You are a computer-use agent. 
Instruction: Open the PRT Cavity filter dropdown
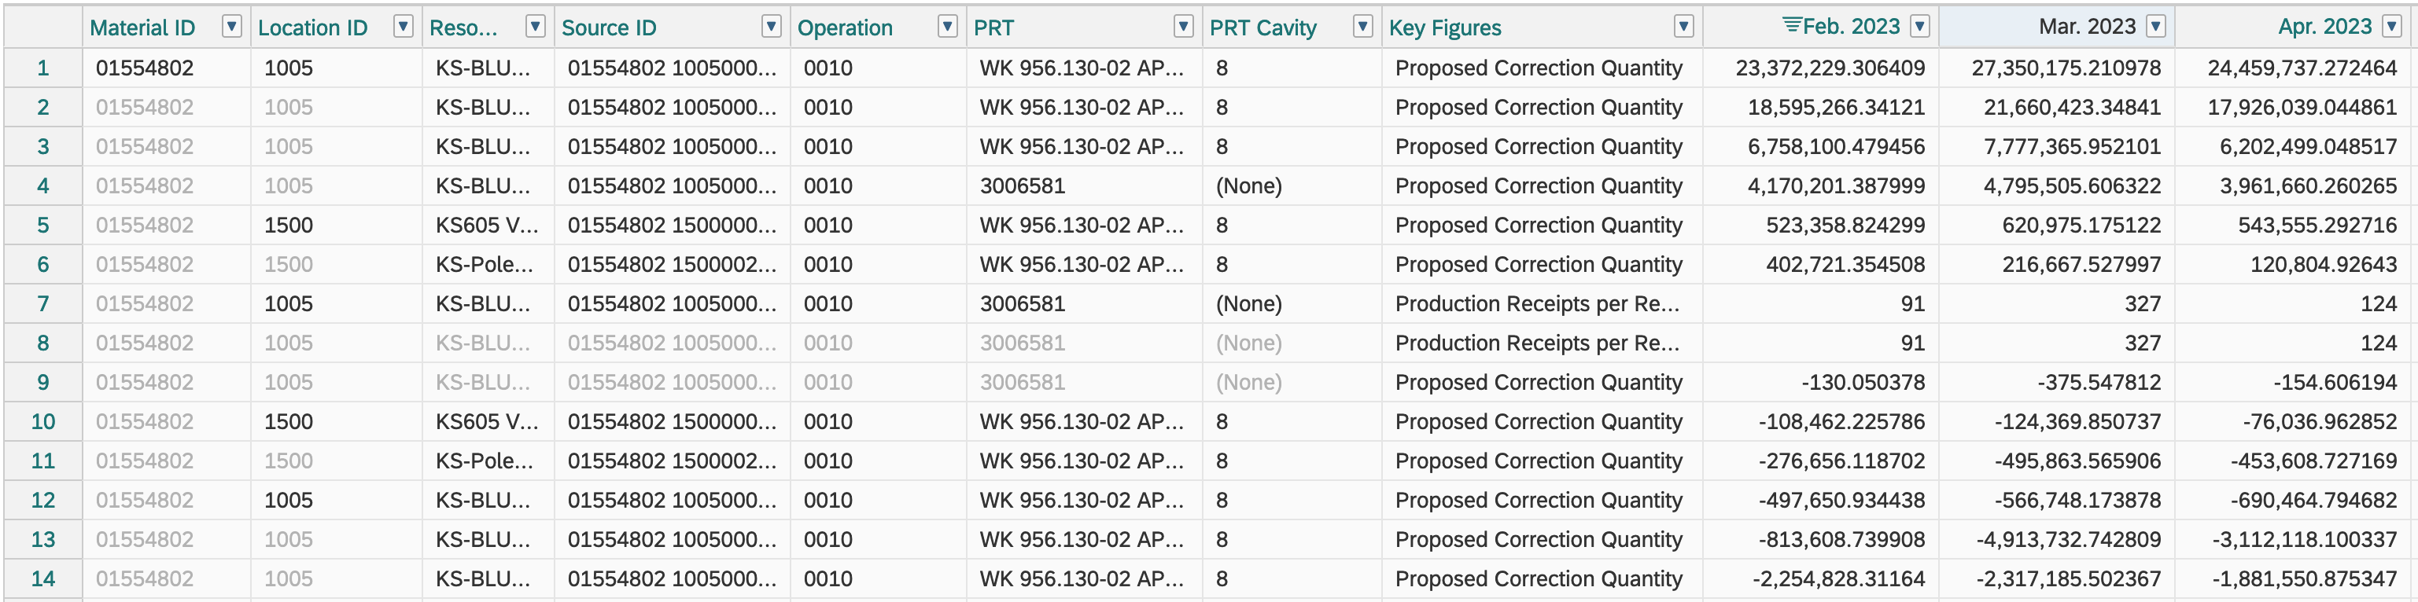1362,28
